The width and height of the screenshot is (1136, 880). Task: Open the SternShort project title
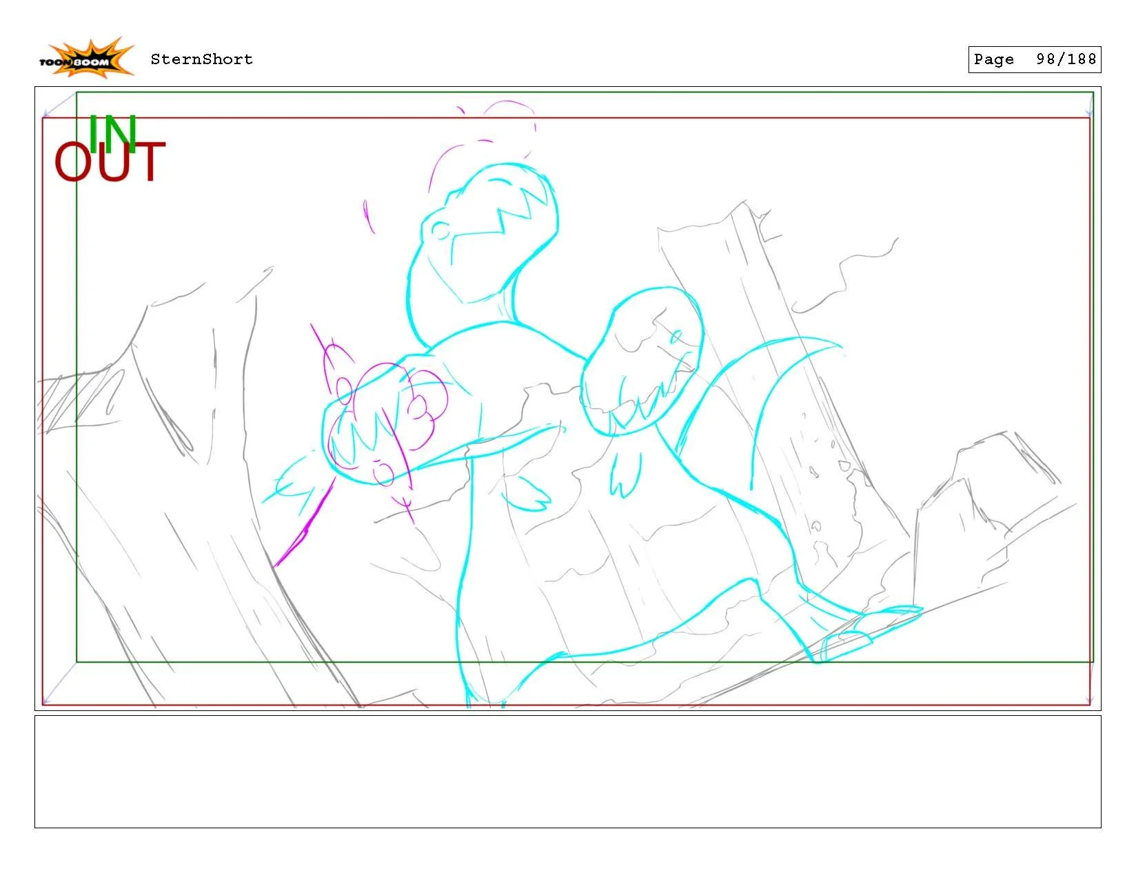tap(201, 59)
